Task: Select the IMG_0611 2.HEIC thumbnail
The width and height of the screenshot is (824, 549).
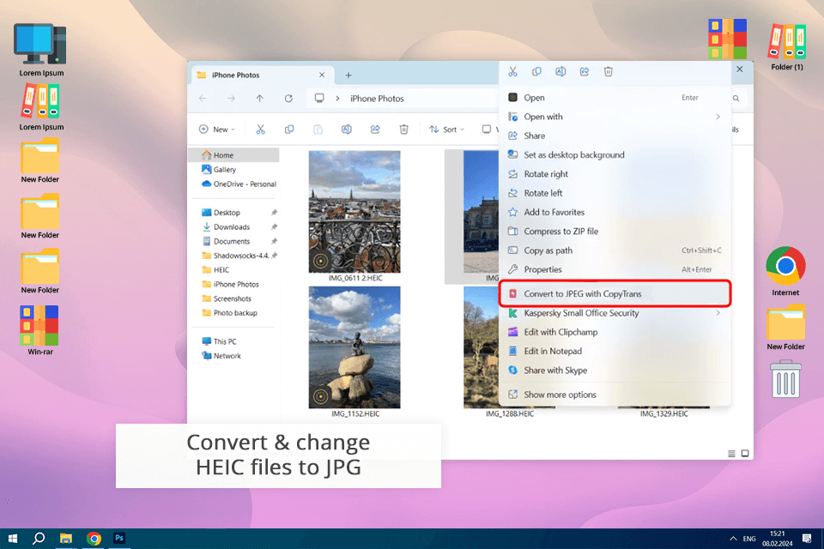Action: (x=354, y=212)
